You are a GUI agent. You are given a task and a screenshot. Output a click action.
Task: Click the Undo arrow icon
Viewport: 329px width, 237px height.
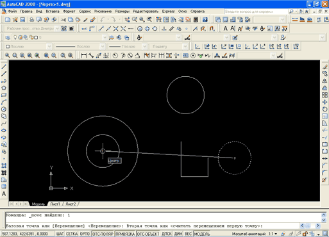103,20
